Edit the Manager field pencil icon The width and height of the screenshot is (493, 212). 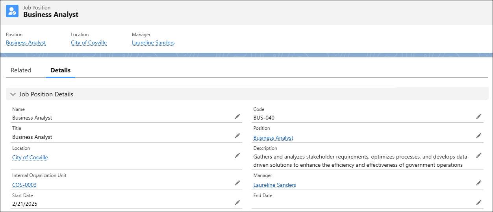479,183
